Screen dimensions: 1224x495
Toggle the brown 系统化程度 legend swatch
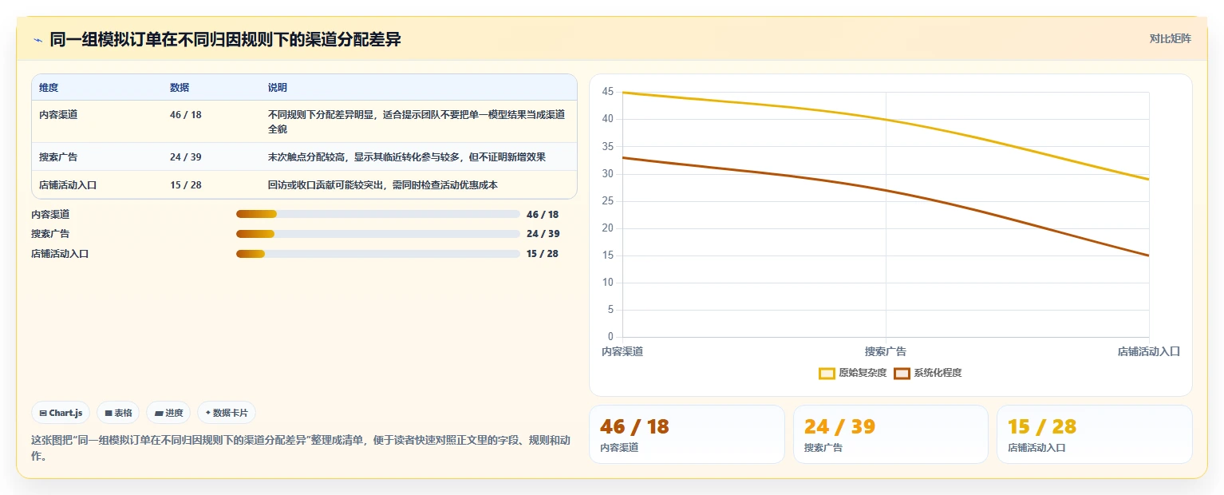(x=902, y=373)
